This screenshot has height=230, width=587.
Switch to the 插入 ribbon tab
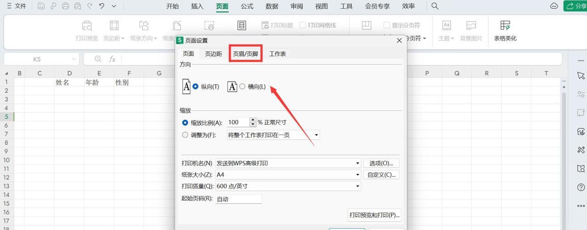click(197, 6)
